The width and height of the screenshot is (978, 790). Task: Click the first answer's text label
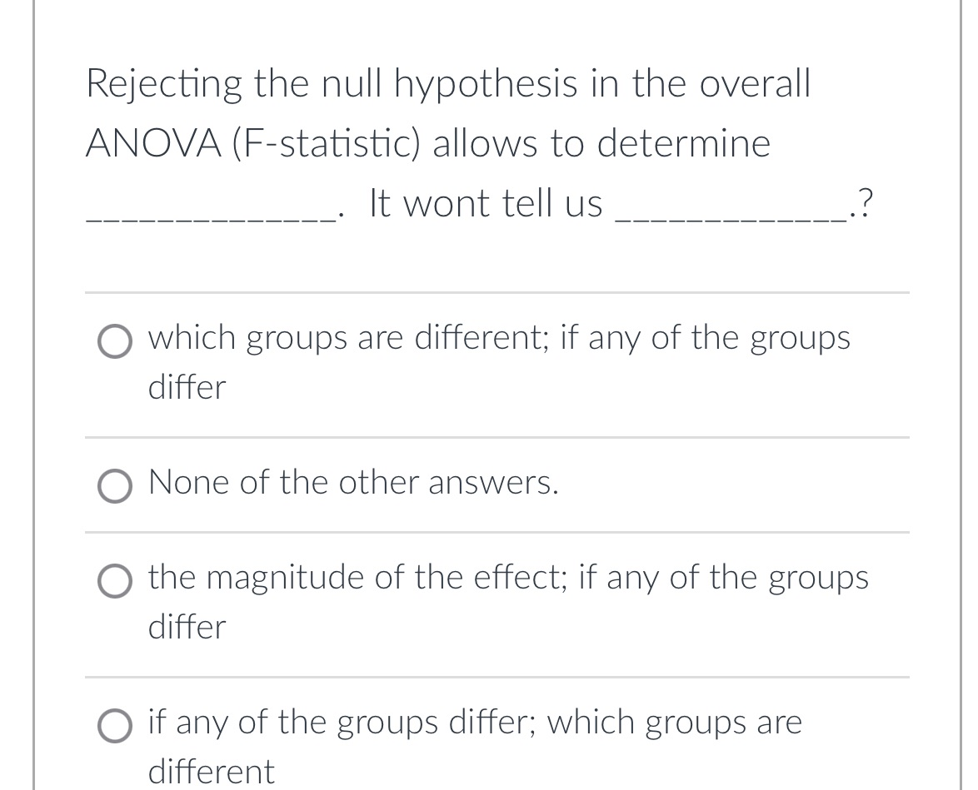[x=498, y=337]
